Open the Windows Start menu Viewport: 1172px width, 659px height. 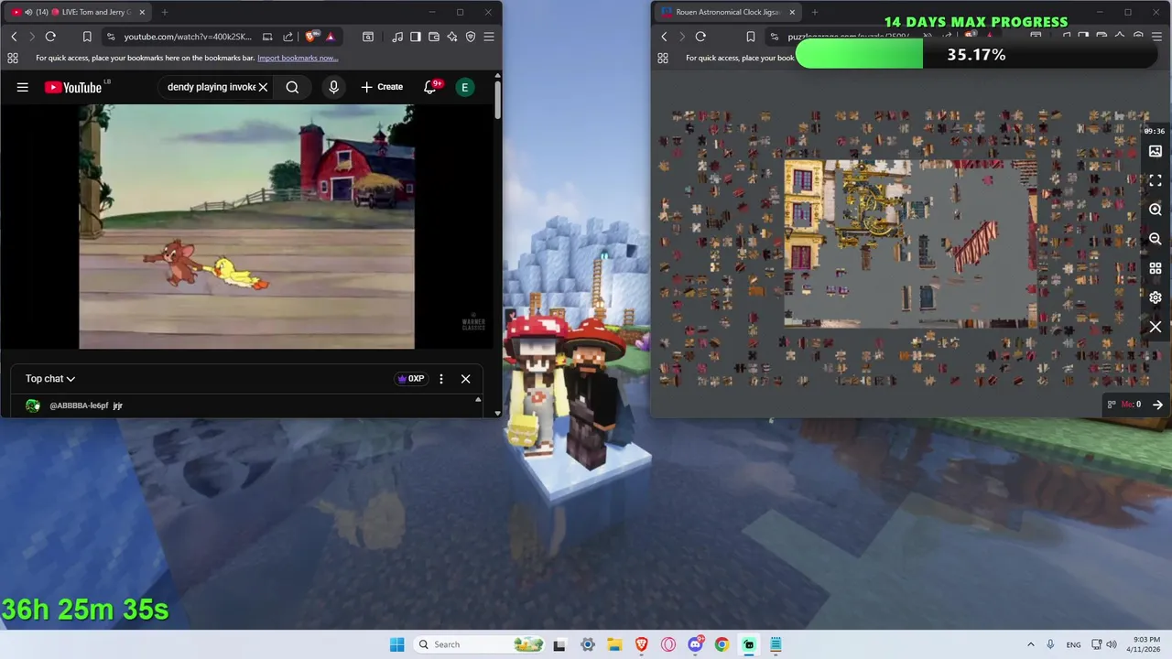396,644
